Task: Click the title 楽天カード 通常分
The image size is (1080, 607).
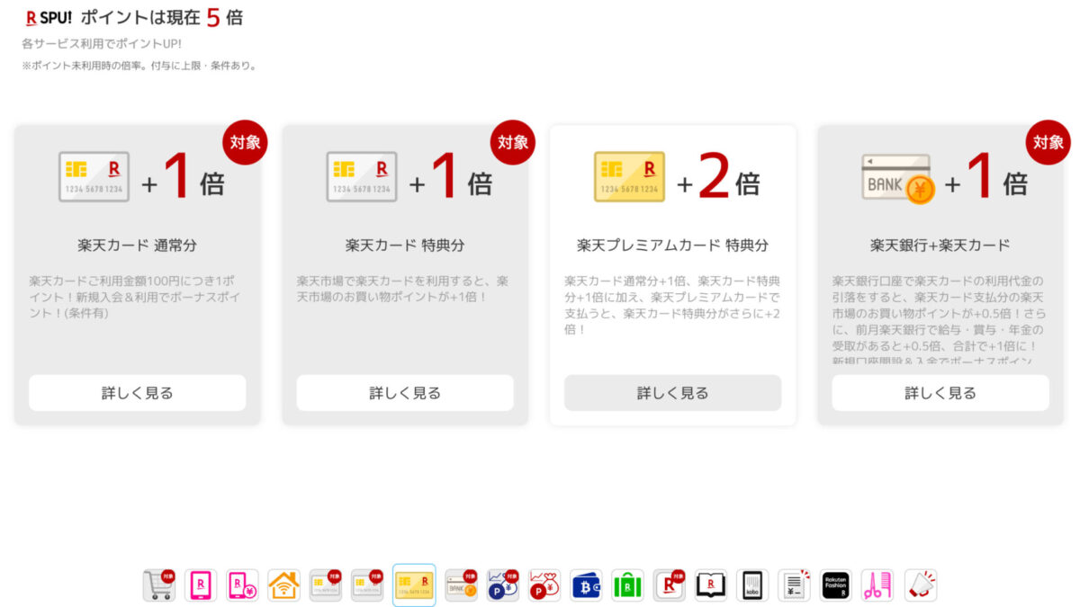Action: tap(137, 245)
